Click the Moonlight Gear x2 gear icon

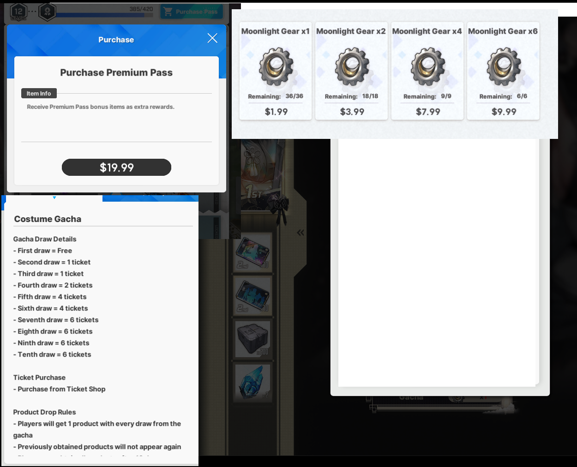(x=352, y=66)
